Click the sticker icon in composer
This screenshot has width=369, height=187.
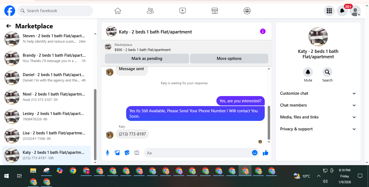click(127, 153)
